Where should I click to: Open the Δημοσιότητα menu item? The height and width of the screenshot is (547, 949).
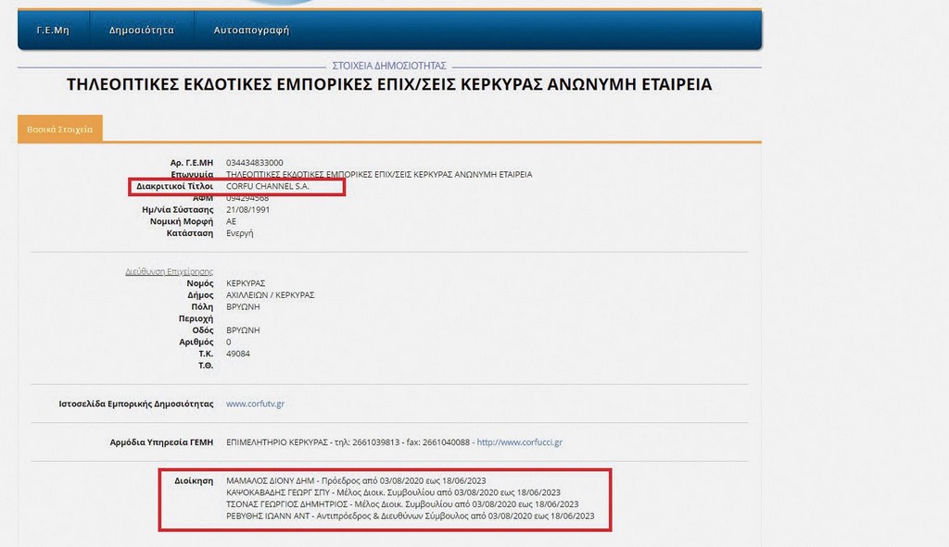click(142, 31)
